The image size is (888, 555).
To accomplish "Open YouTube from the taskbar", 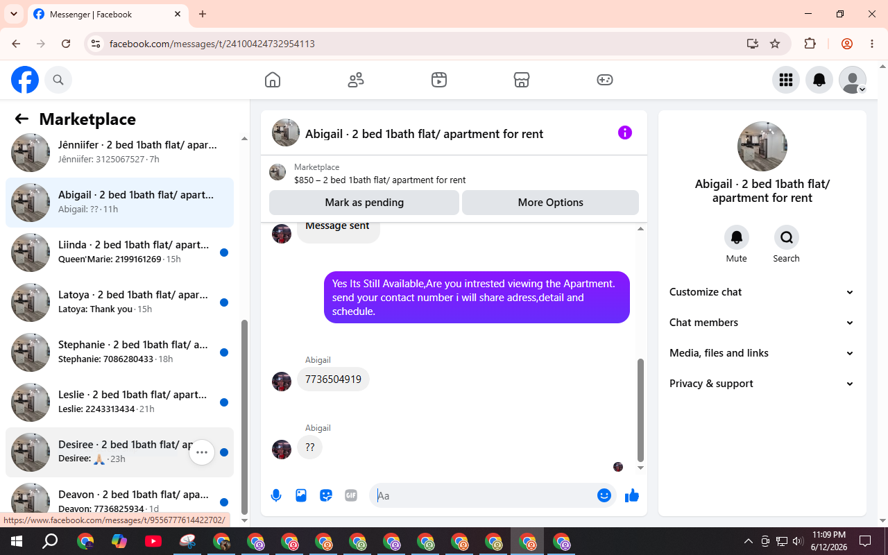I will [153, 541].
